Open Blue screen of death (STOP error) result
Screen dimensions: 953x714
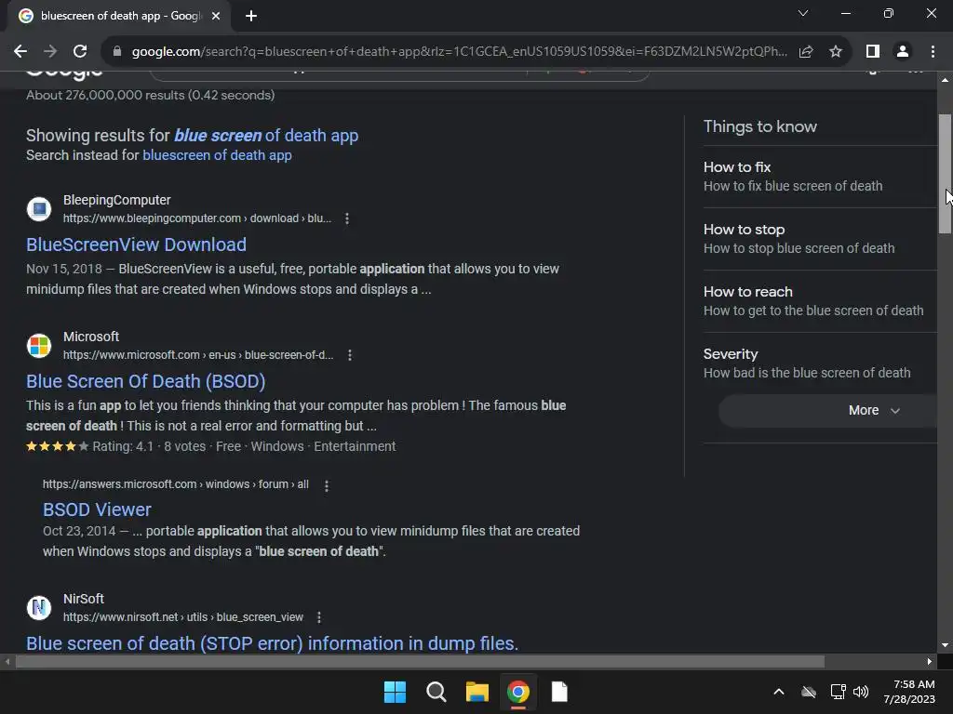(x=273, y=643)
